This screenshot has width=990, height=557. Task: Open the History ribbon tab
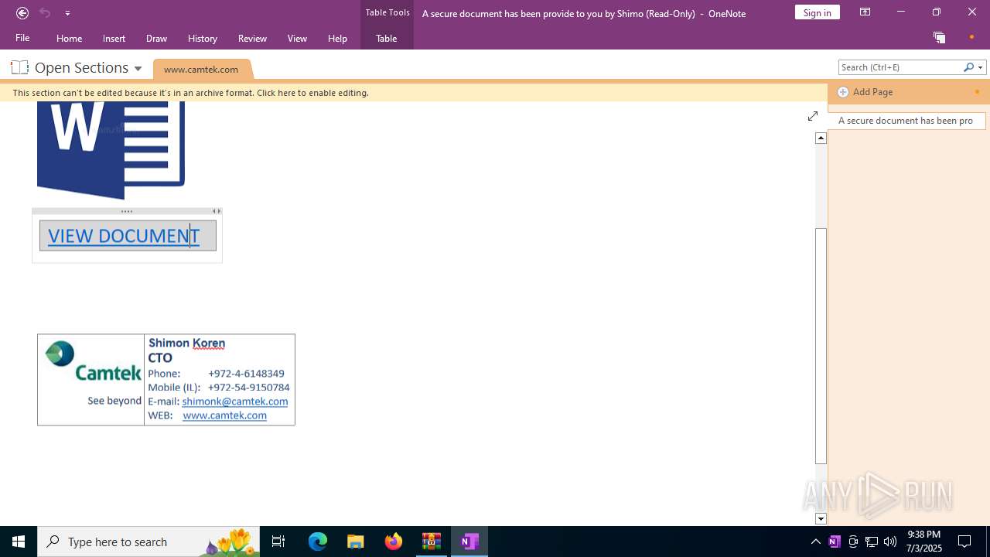[x=202, y=38]
